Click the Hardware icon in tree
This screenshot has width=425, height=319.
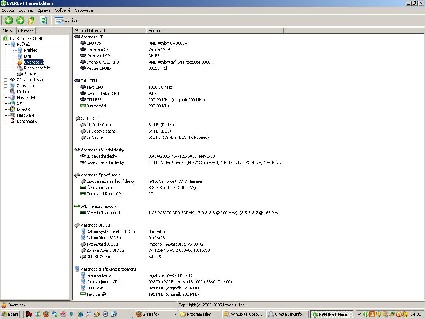coord(13,115)
